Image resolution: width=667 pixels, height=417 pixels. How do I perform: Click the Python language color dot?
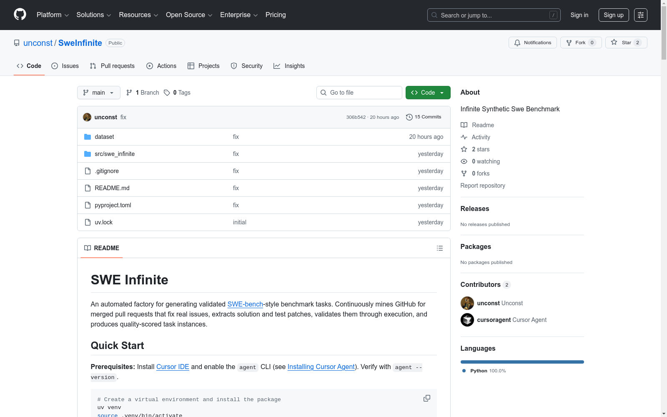click(x=464, y=371)
